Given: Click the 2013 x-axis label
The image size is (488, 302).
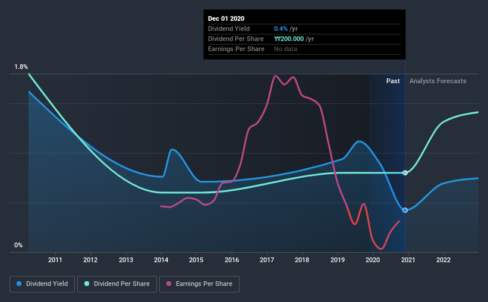Looking at the screenshot, I should pyautogui.click(x=126, y=260).
